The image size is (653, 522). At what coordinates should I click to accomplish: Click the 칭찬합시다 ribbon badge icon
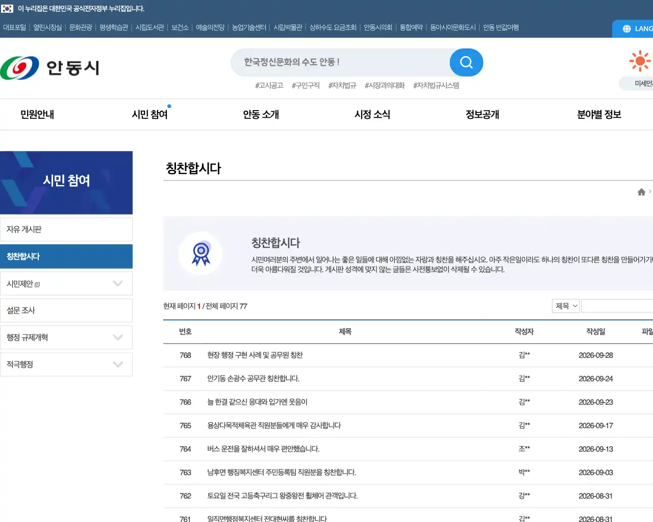click(x=201, y=253)
